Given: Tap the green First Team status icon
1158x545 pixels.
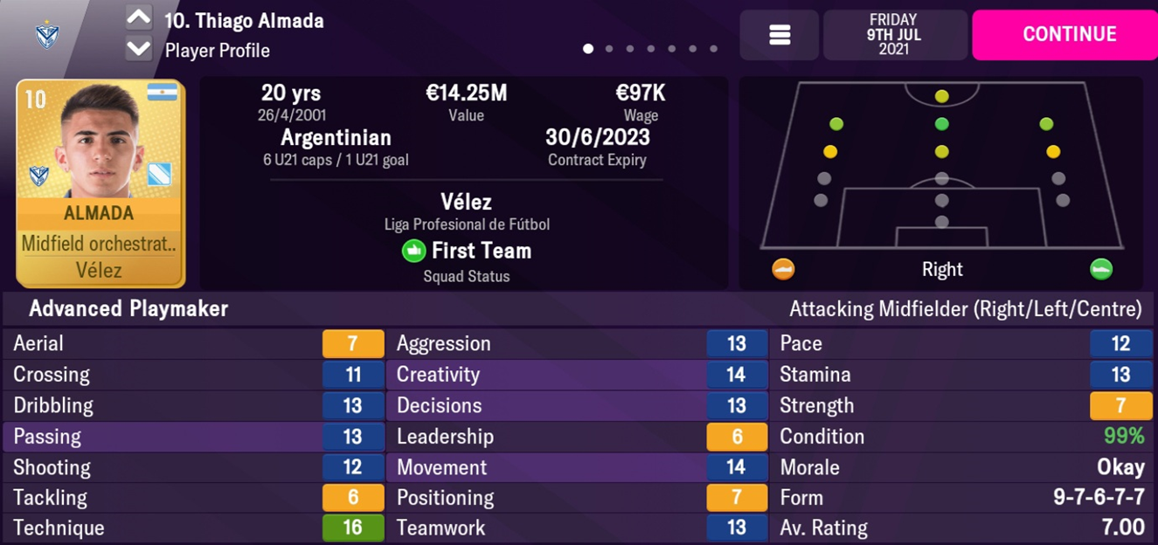Looking at the screenshot, I should click(413, 252).
